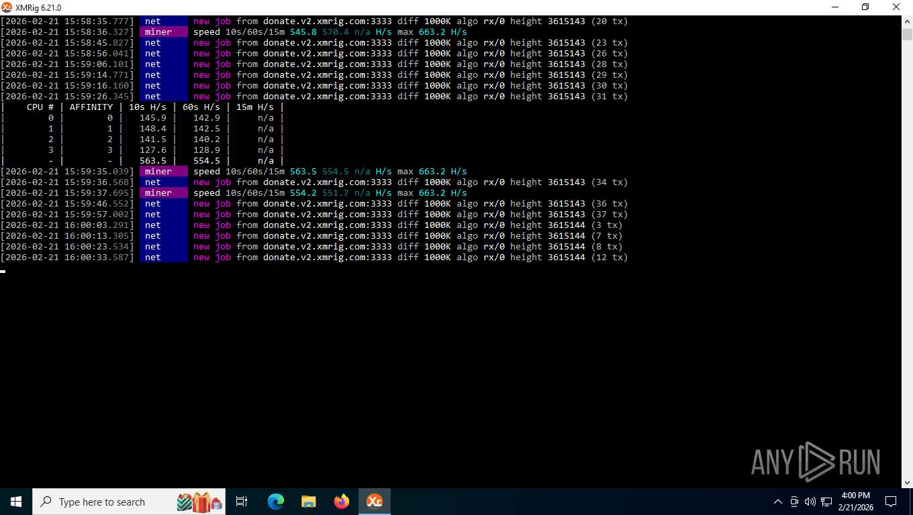Click 'donate.v2.xmrig.com:3333' on the 15:59:46 line

point(328,204)
